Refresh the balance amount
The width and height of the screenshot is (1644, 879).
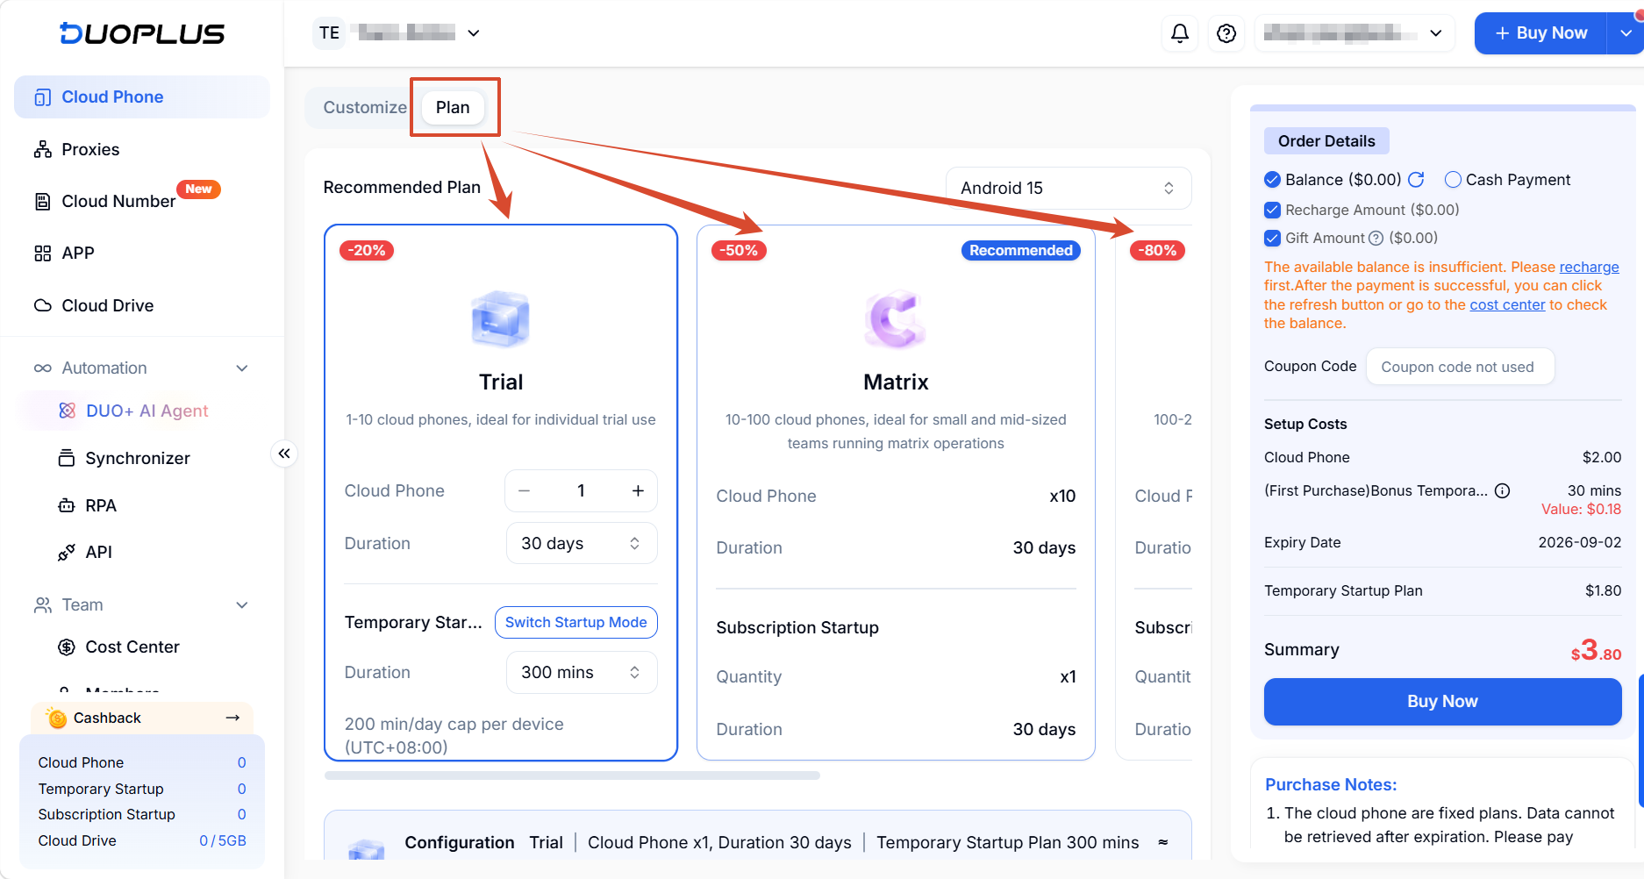tap(1416, 180)
